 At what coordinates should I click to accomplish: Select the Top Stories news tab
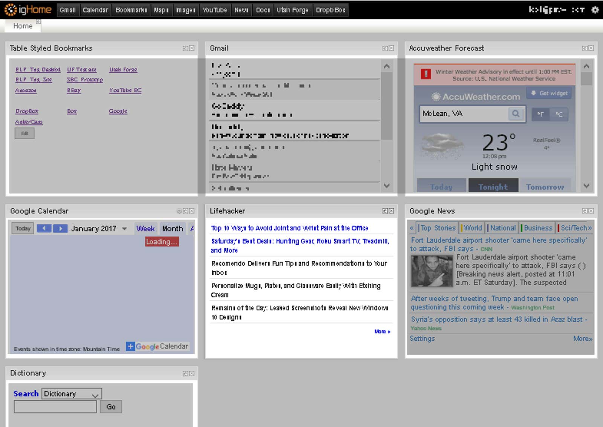pos(437,228)
